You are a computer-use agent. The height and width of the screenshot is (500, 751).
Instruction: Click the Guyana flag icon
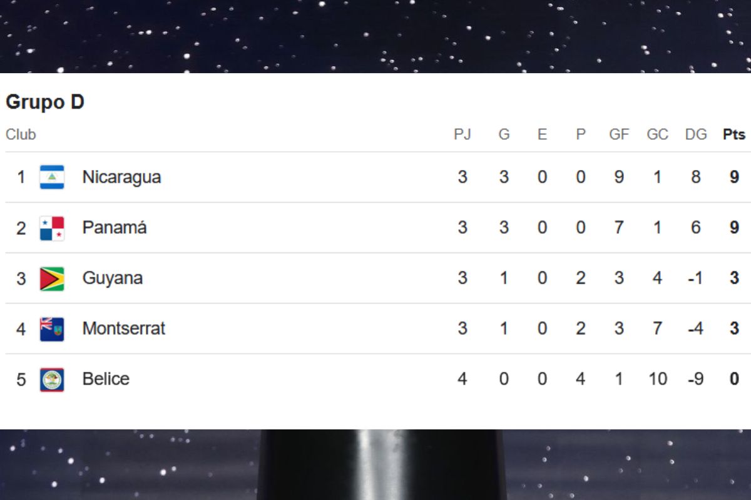point(52,279)
